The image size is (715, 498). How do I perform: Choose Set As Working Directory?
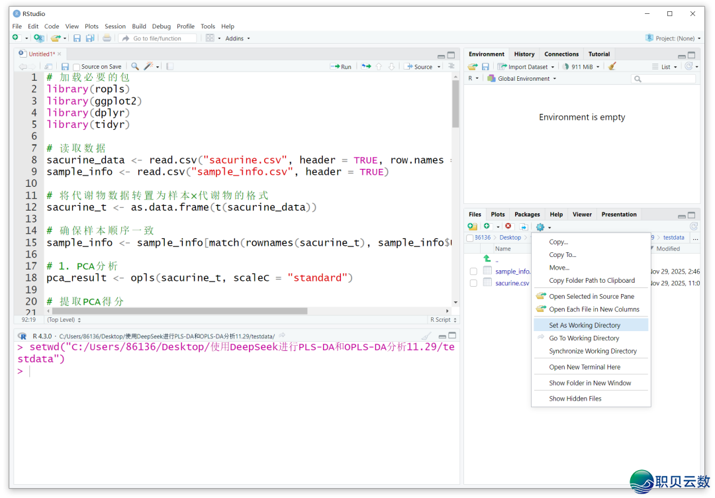click(x=585, y=325)
